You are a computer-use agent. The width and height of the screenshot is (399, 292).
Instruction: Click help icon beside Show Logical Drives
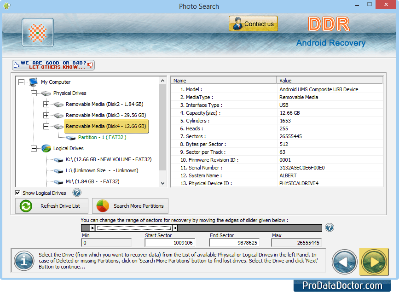coord(77,193)
